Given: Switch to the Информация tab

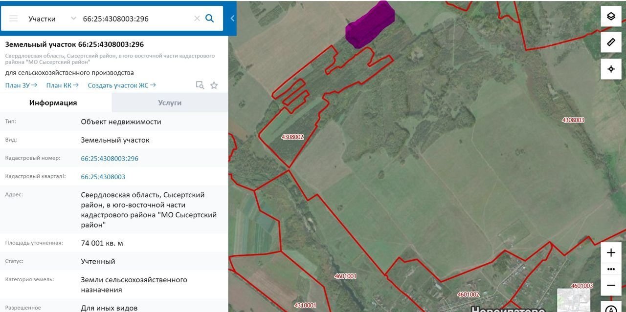Looking at the screenshot, I should tap(53, 103).
